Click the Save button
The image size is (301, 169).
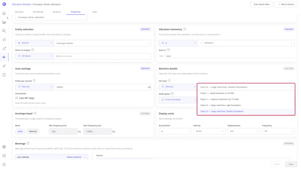pyautogui.click(x=291, y=164)
